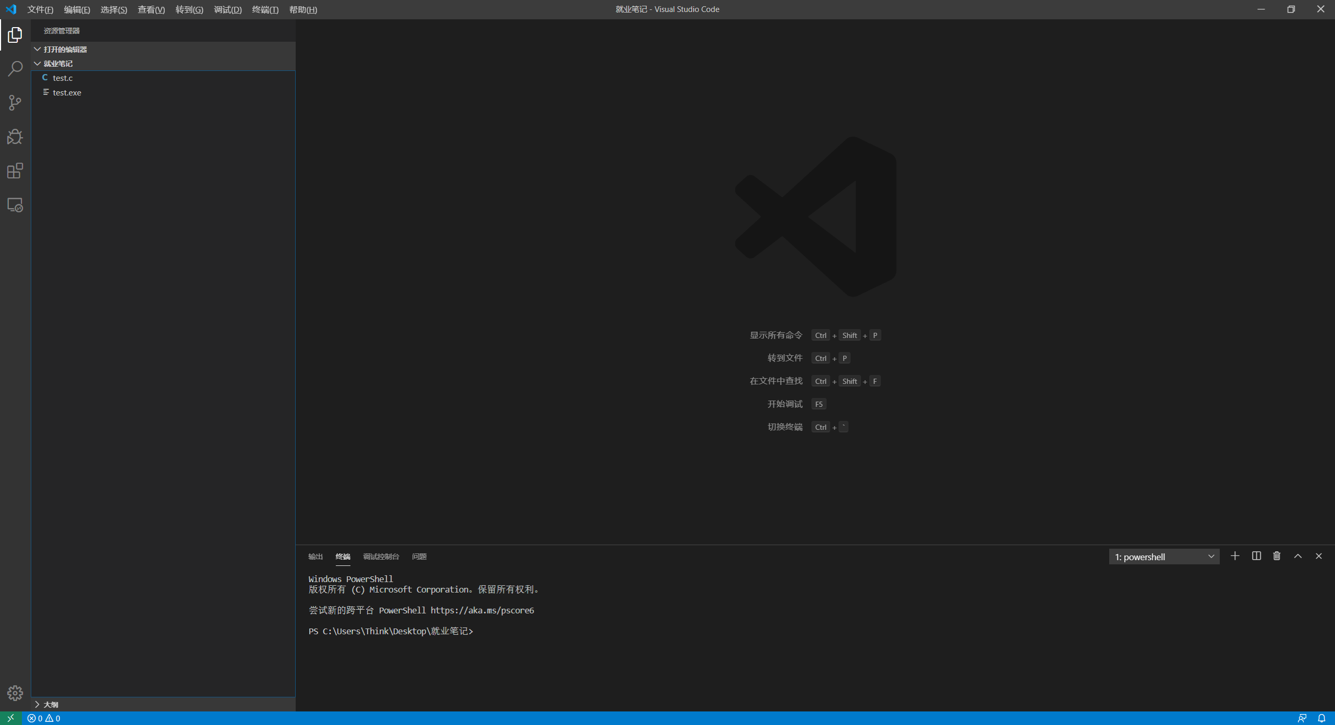Click the Windows PowerShell header text
The height and width of the screenshot is (725, 1335).
coord(350,579)
